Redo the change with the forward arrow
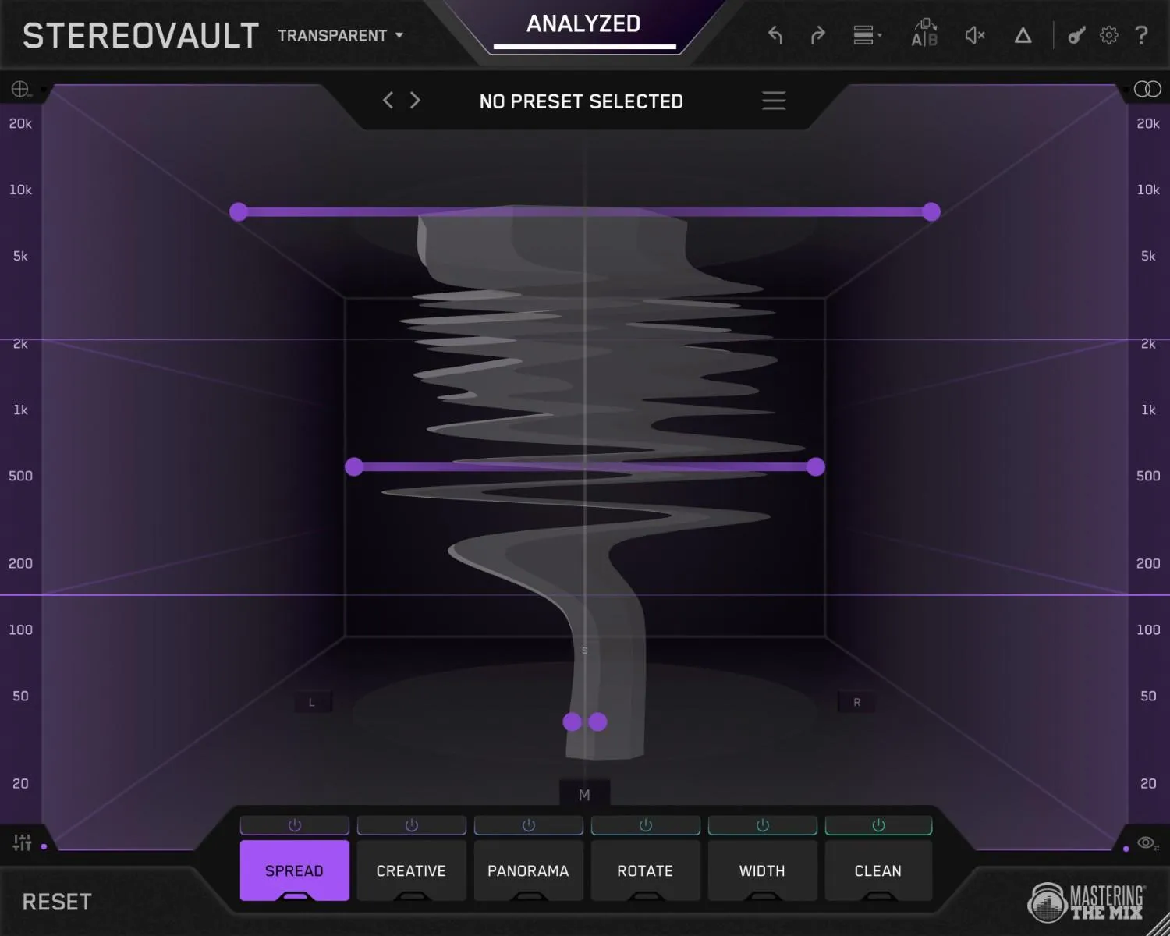 (817, 35)
